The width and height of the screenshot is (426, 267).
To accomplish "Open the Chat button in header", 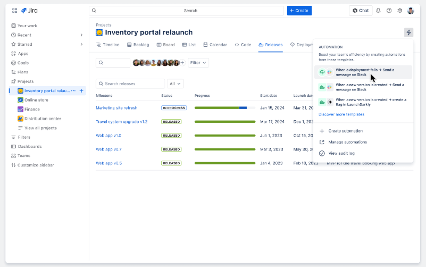I will point(361,11).
